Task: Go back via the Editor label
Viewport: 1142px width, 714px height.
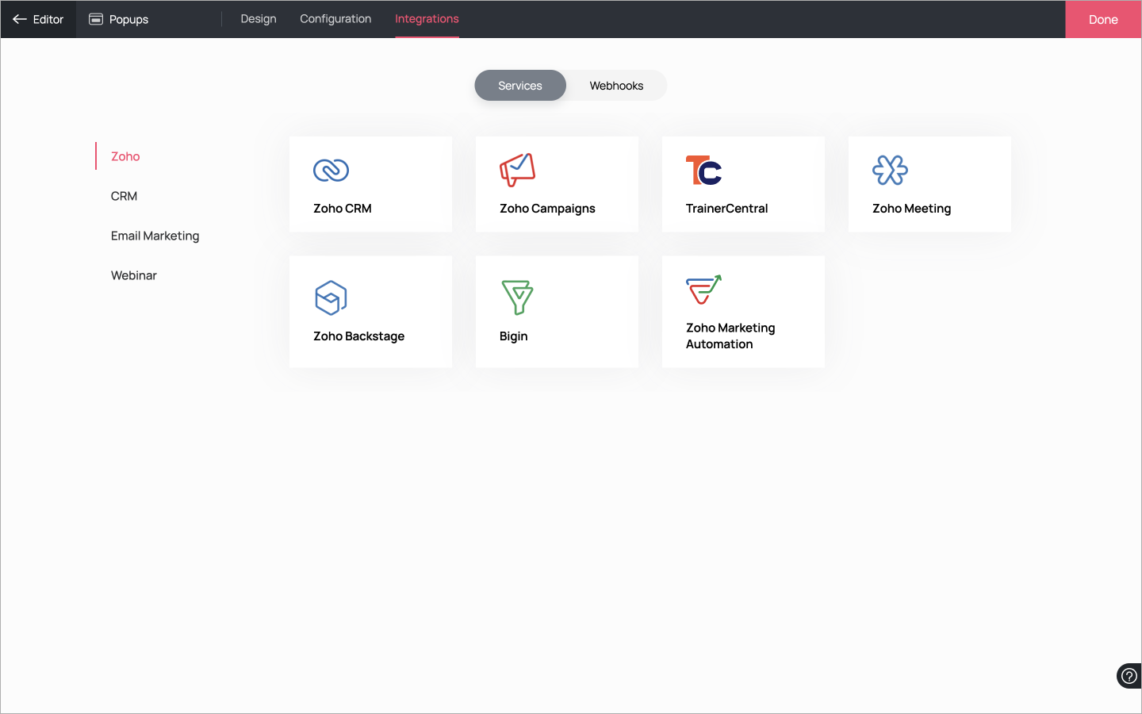Action: (48, 19)
